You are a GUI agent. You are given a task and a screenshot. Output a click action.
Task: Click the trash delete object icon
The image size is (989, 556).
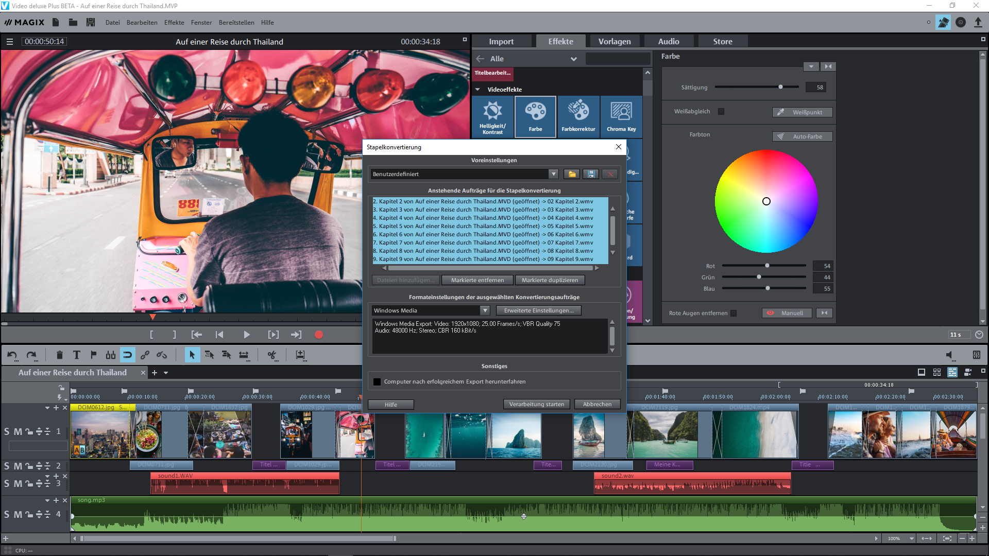point(60,355)
